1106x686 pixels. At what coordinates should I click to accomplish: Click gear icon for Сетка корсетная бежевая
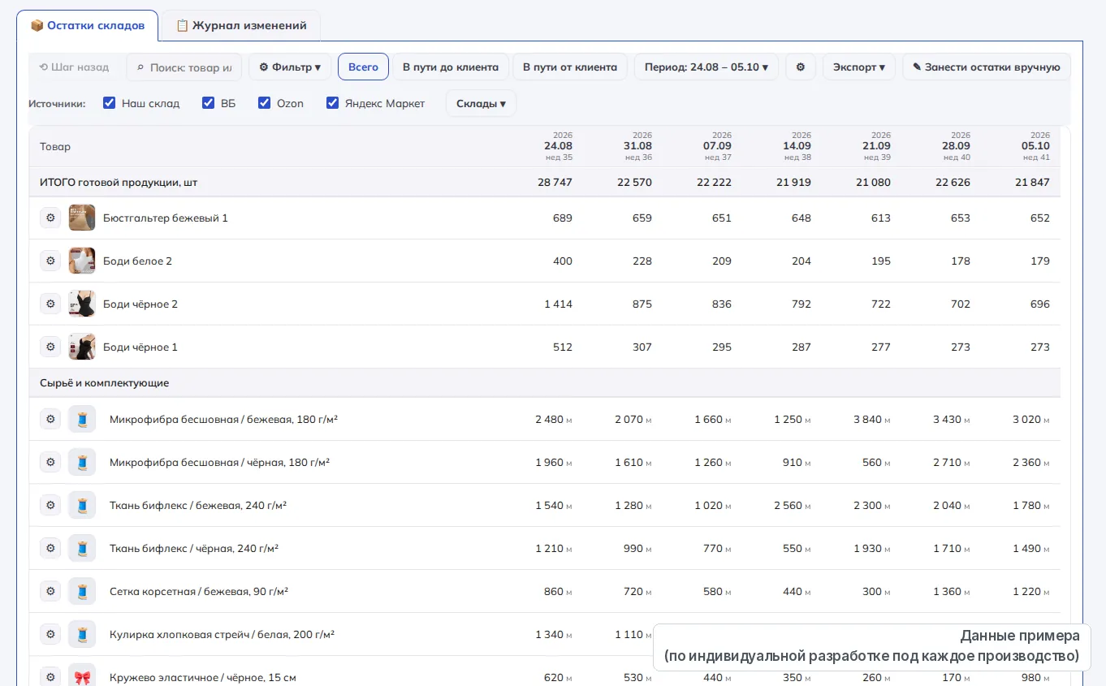(x=50, y=591)
